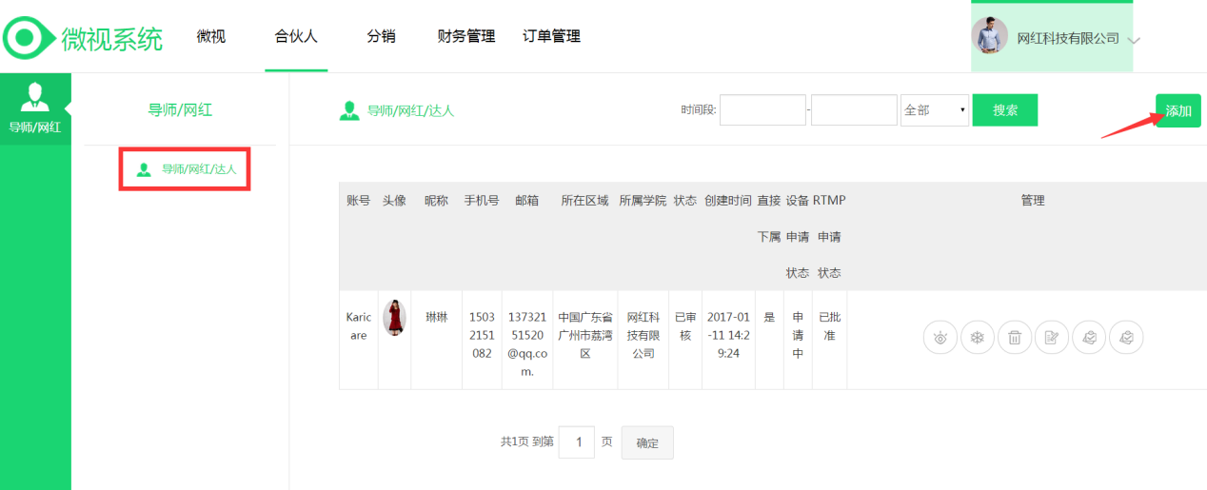1207x490 pixels.
Task: Click the page number input box
Action: [577, 442]
